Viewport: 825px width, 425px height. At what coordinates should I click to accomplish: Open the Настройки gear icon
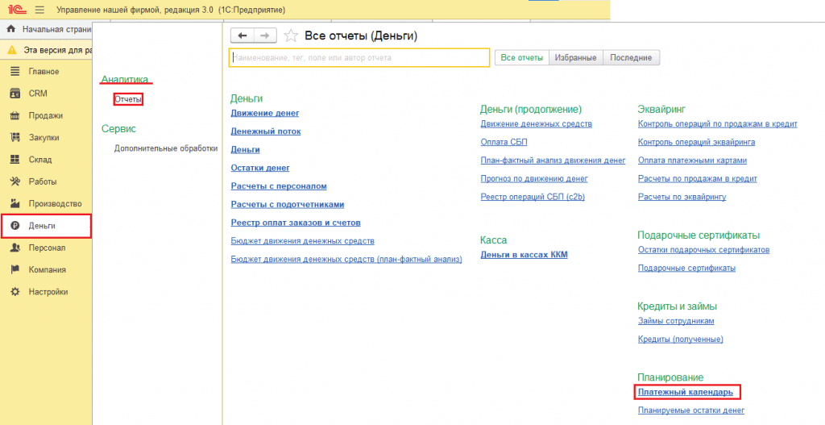[15, 292]
